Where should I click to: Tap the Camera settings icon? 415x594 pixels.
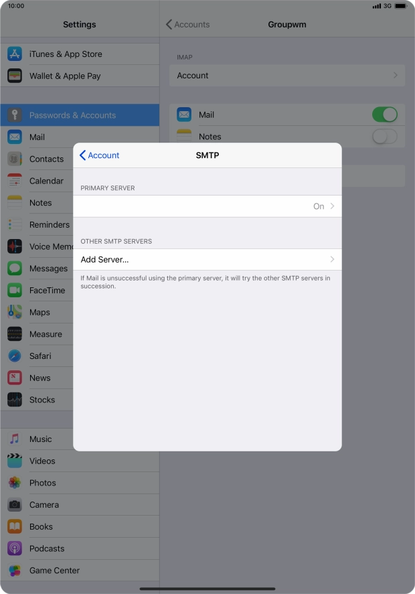(15, 505)
